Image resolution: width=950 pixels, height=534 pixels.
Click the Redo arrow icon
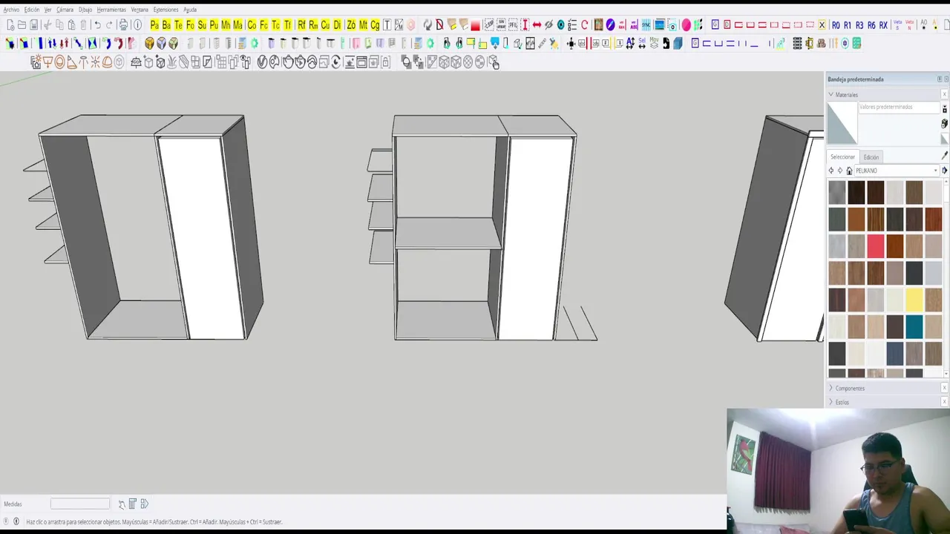[109, 24]
